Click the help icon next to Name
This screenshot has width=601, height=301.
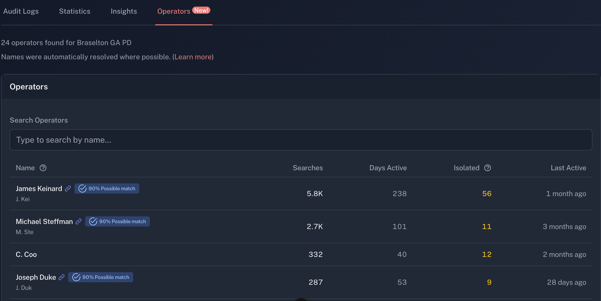coord(43,168)
